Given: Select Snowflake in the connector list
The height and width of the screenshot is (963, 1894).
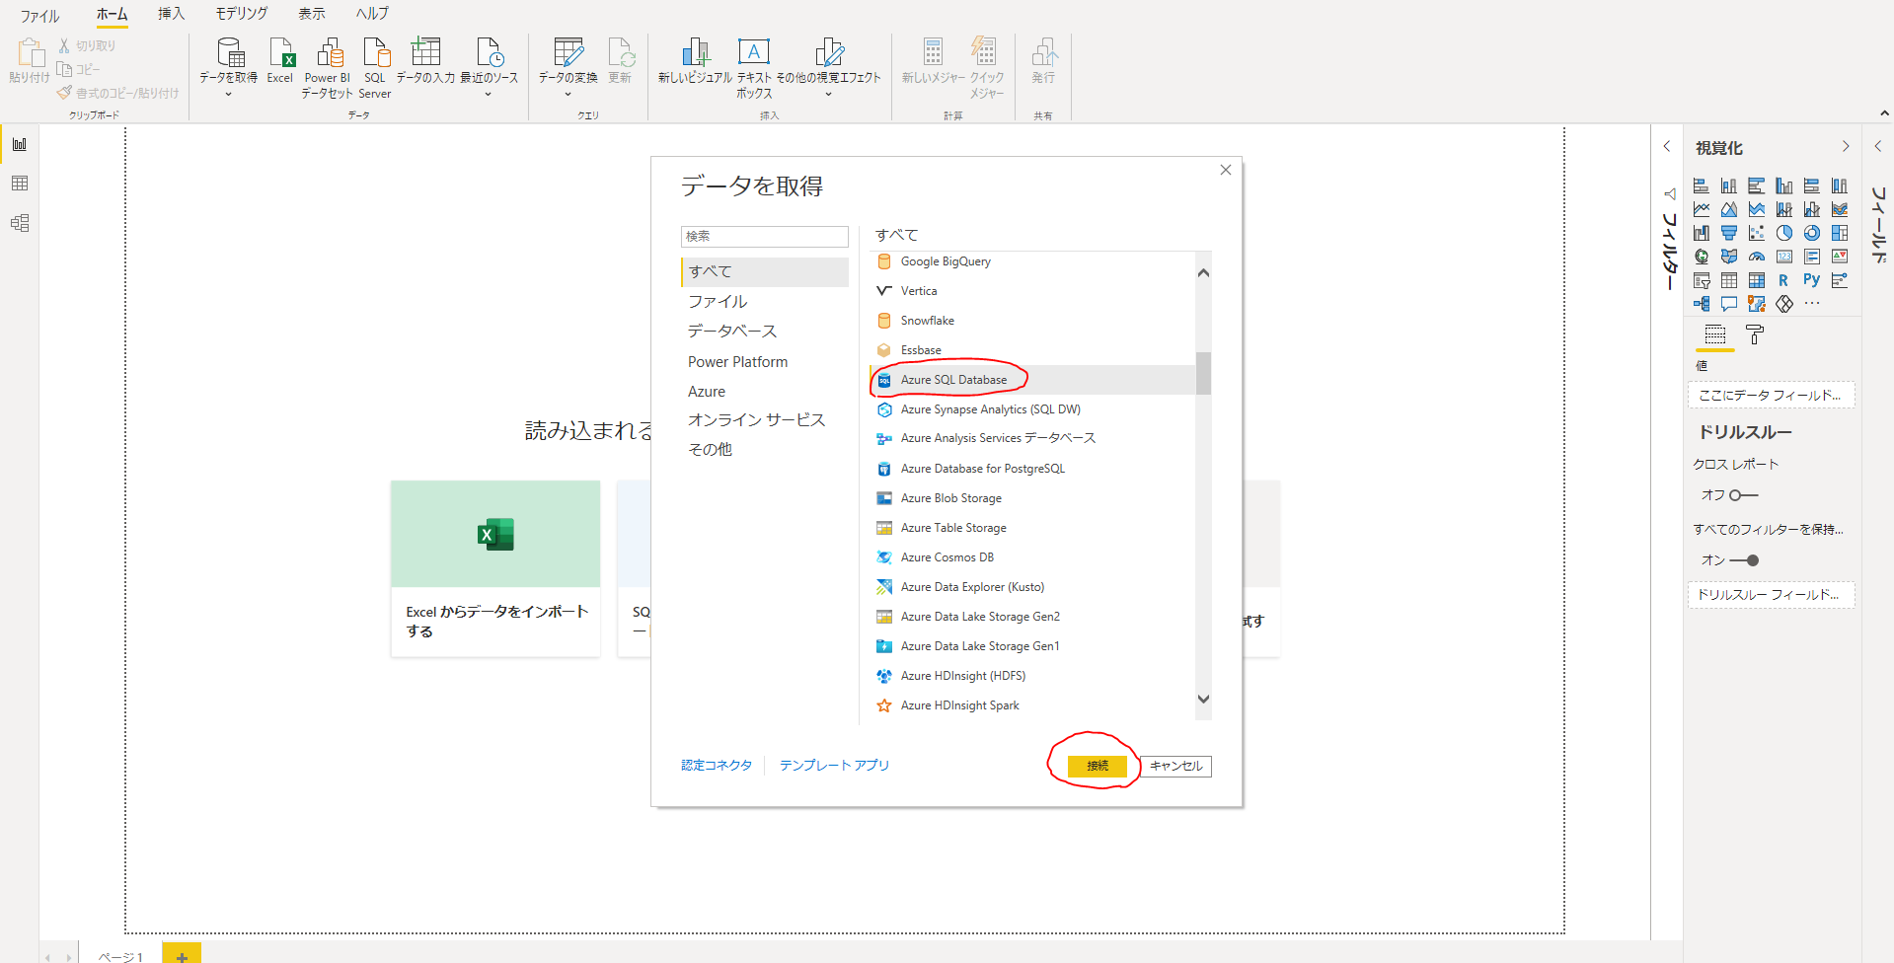Looking at the screenshot, I should coord(1032,321).
